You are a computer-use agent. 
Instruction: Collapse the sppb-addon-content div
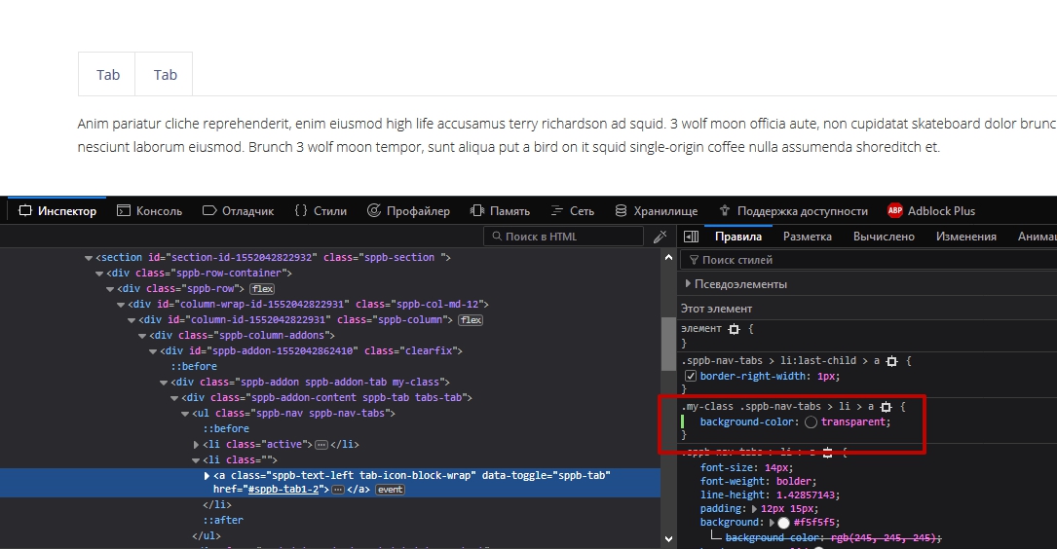pyautogui.click(x=174, y=398)
